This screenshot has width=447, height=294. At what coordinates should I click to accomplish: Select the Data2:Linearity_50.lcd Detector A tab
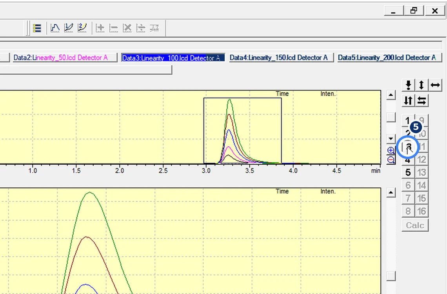(x=64, y=58)
